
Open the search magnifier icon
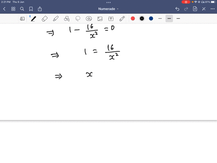click(x=22, y=9)
